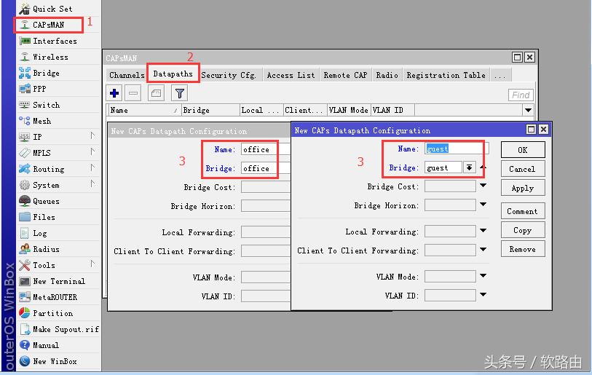Open the Routing menu in sidebar
Viewport: 592px width, 375px height.
pos(59,169)
